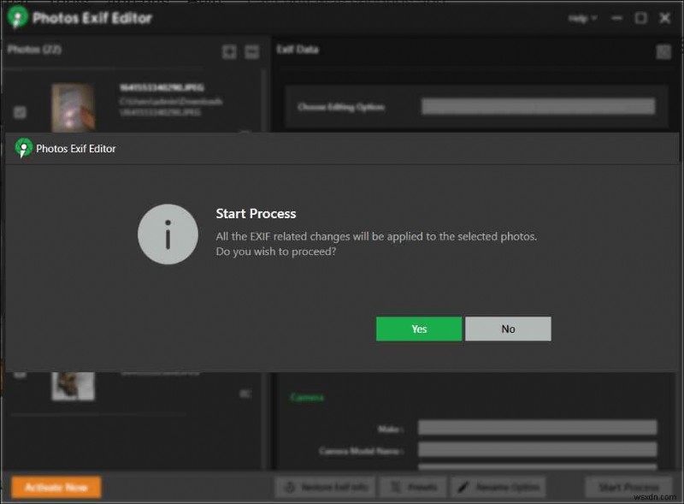Select the lower photo thumbnail in the list
Screen dimensions: 684x504
(73, 384)
